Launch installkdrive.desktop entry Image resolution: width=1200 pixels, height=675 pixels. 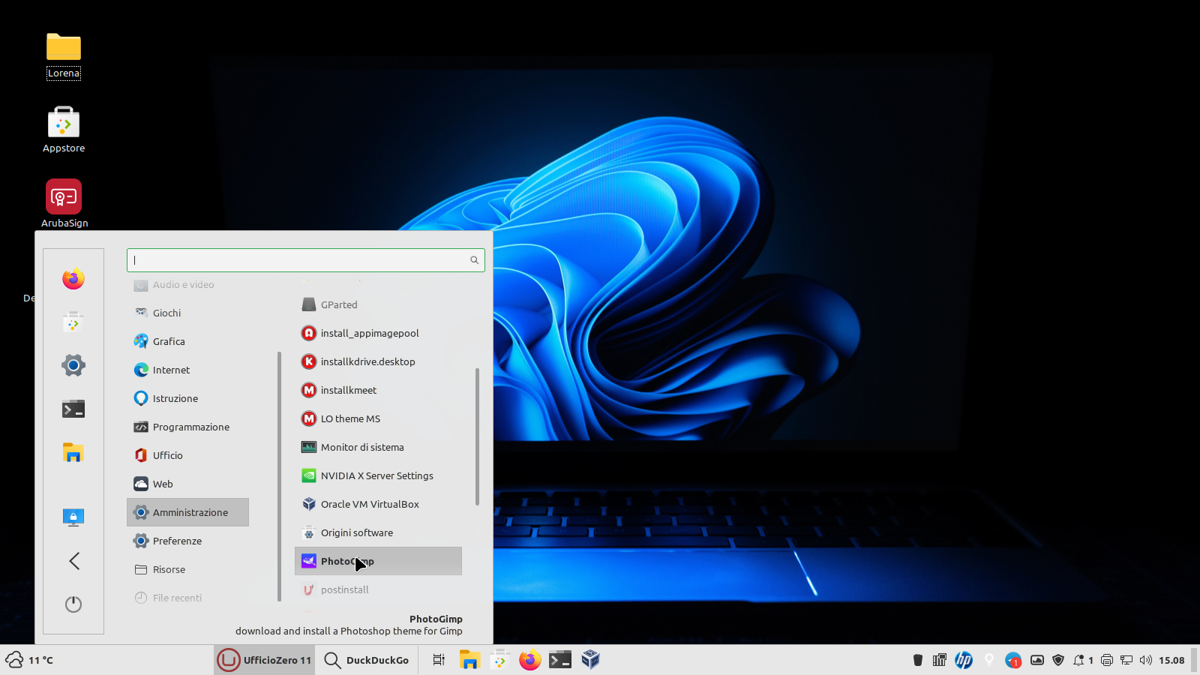click(378, 361)
